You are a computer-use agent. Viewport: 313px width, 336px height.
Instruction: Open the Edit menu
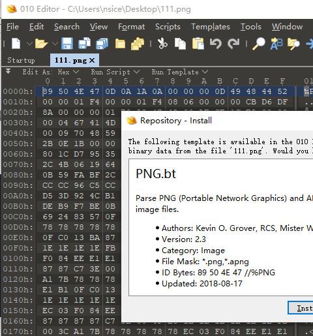point(37,27)
